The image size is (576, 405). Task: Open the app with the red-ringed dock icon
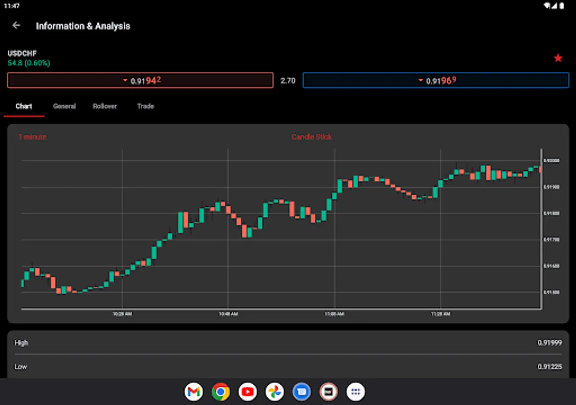(328, 392)
